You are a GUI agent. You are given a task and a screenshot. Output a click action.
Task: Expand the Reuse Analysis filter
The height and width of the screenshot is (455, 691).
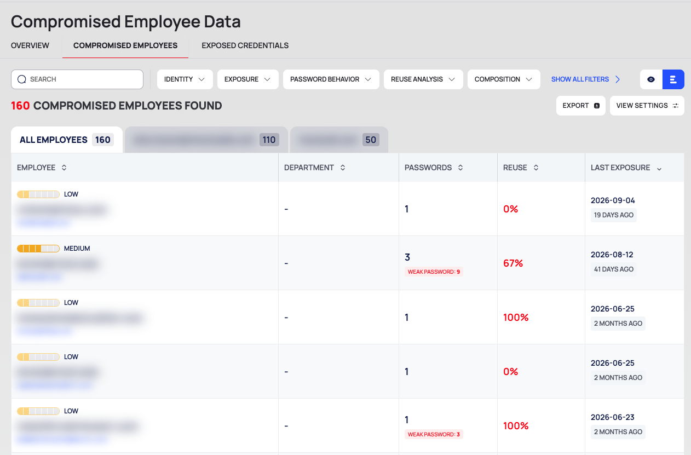pyautogui.click(x=423, y=79)
